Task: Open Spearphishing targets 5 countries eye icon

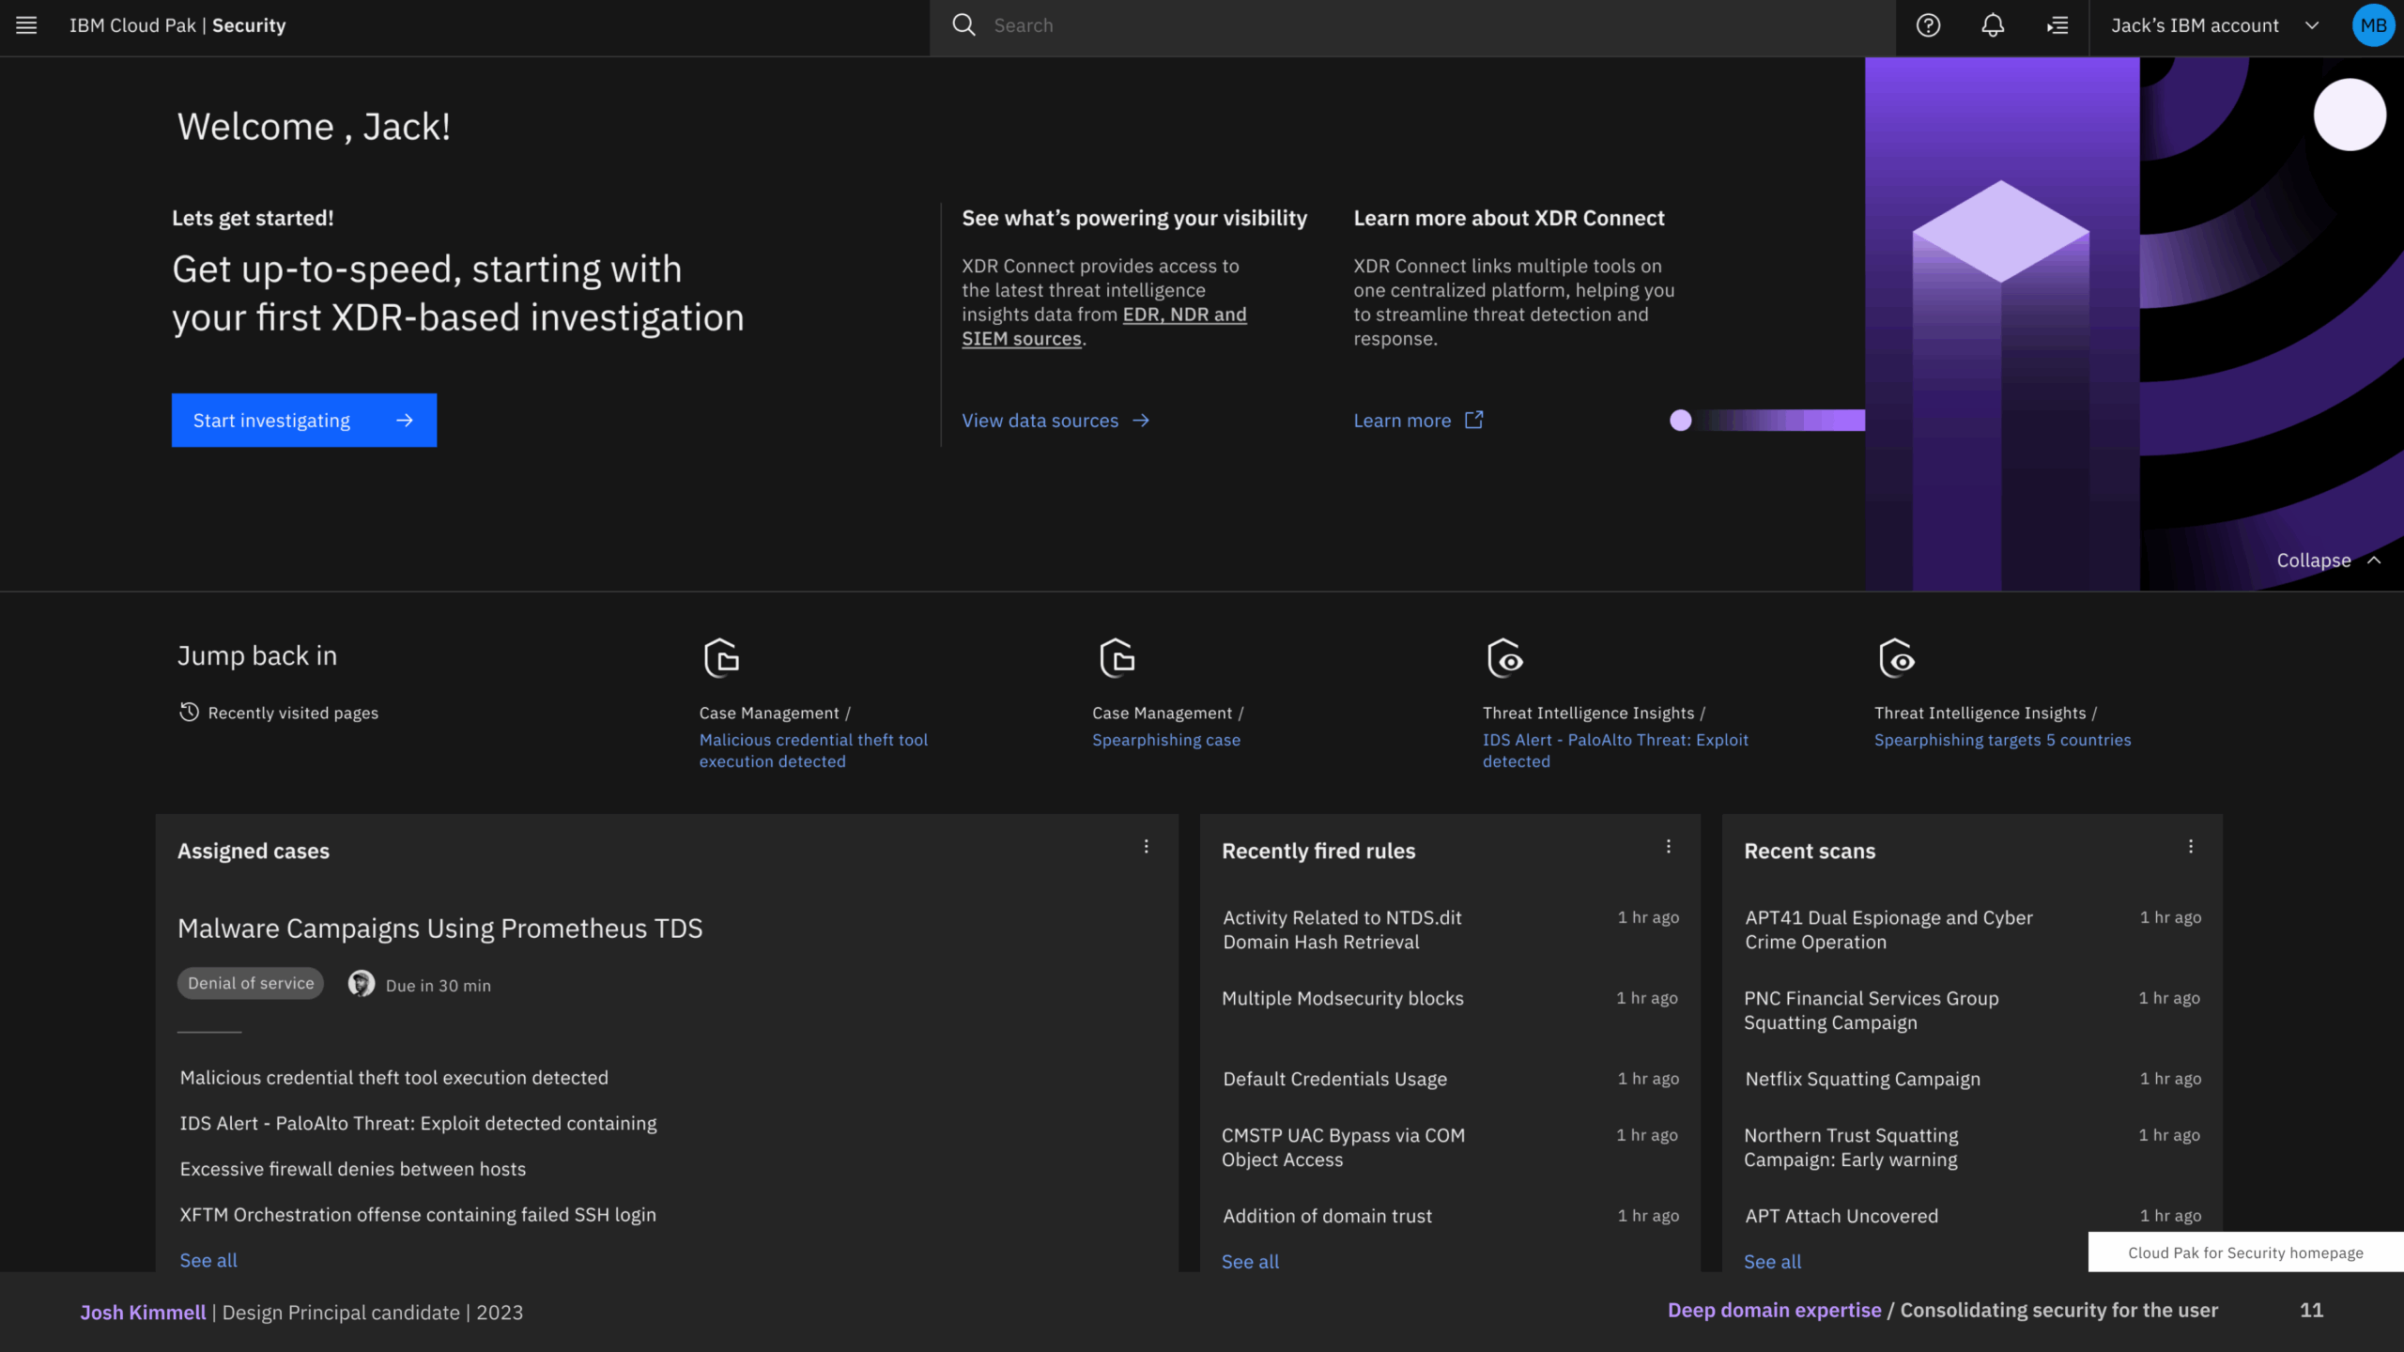Action: tap(1896, 658)
